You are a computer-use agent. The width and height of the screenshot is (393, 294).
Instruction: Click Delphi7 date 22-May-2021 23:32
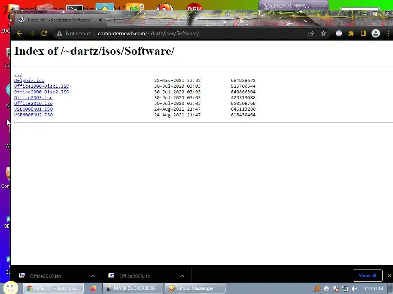(177, 80)
